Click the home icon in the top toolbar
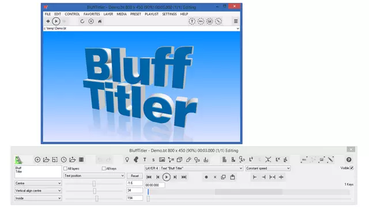 [100, 21]
